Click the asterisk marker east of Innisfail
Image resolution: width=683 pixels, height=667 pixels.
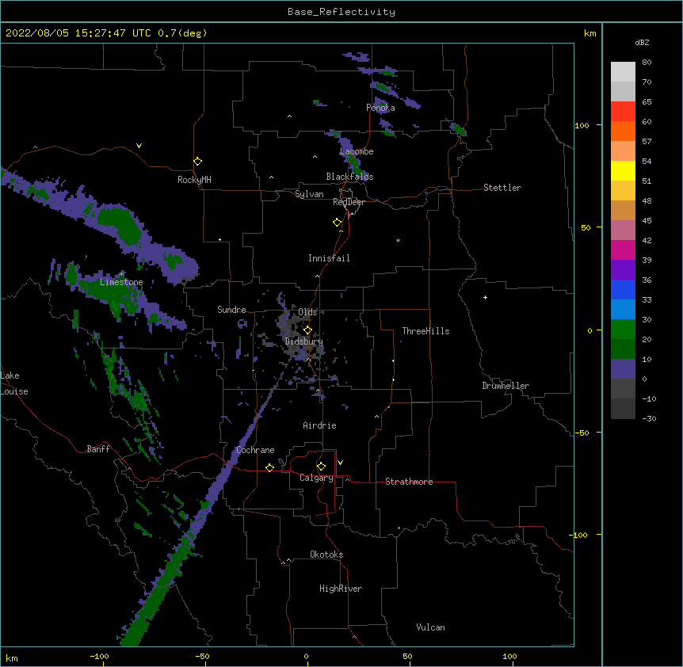(398, 241)
